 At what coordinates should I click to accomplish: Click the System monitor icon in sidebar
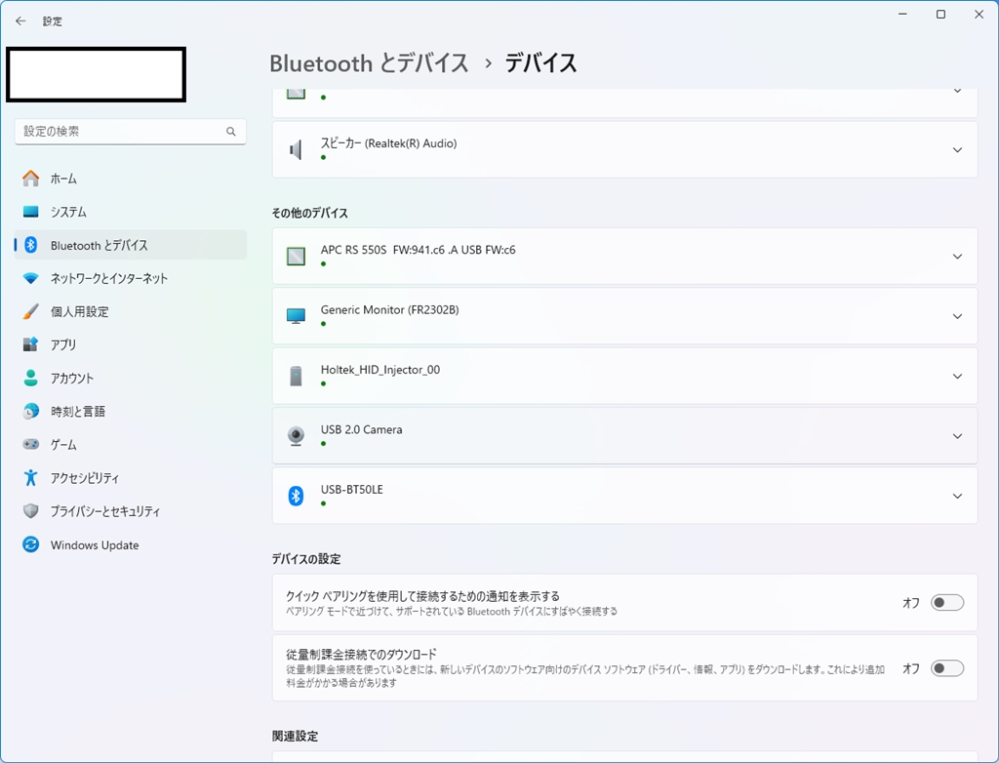(x=30, y=212)
